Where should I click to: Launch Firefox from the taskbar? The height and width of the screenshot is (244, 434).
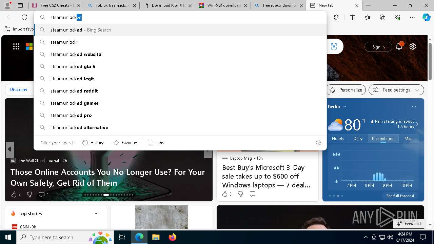coord(172,237)
